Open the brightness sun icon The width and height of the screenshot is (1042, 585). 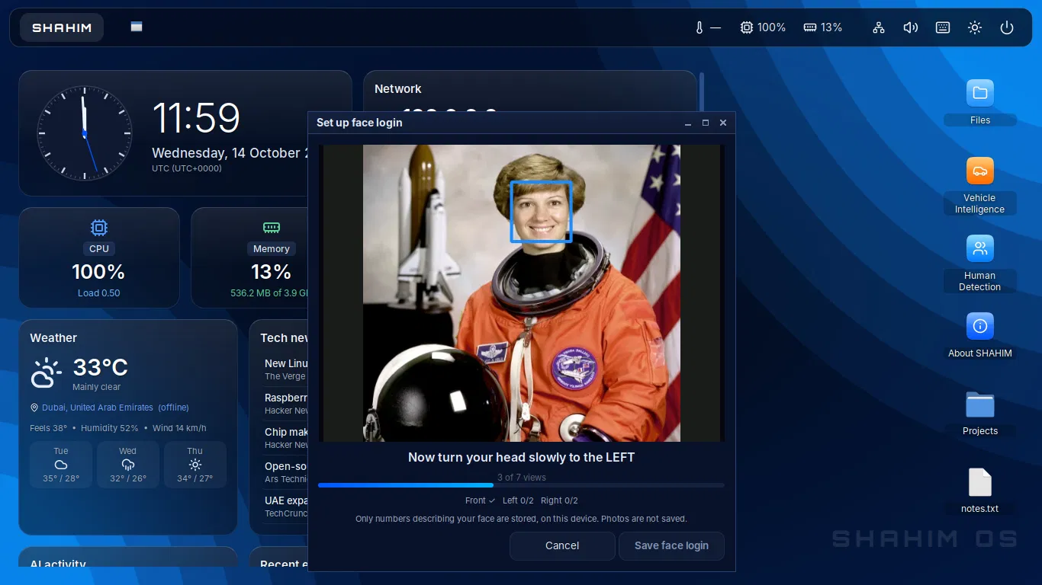click(x=975, y=27)
